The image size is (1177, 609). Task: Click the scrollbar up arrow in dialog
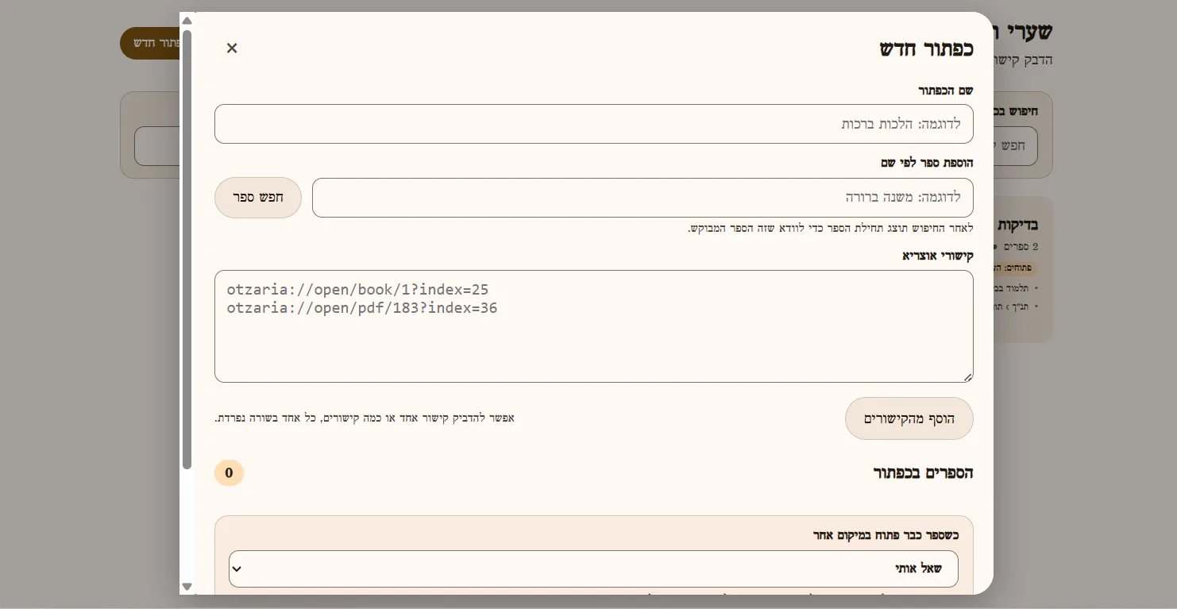[x=187, y=21]
